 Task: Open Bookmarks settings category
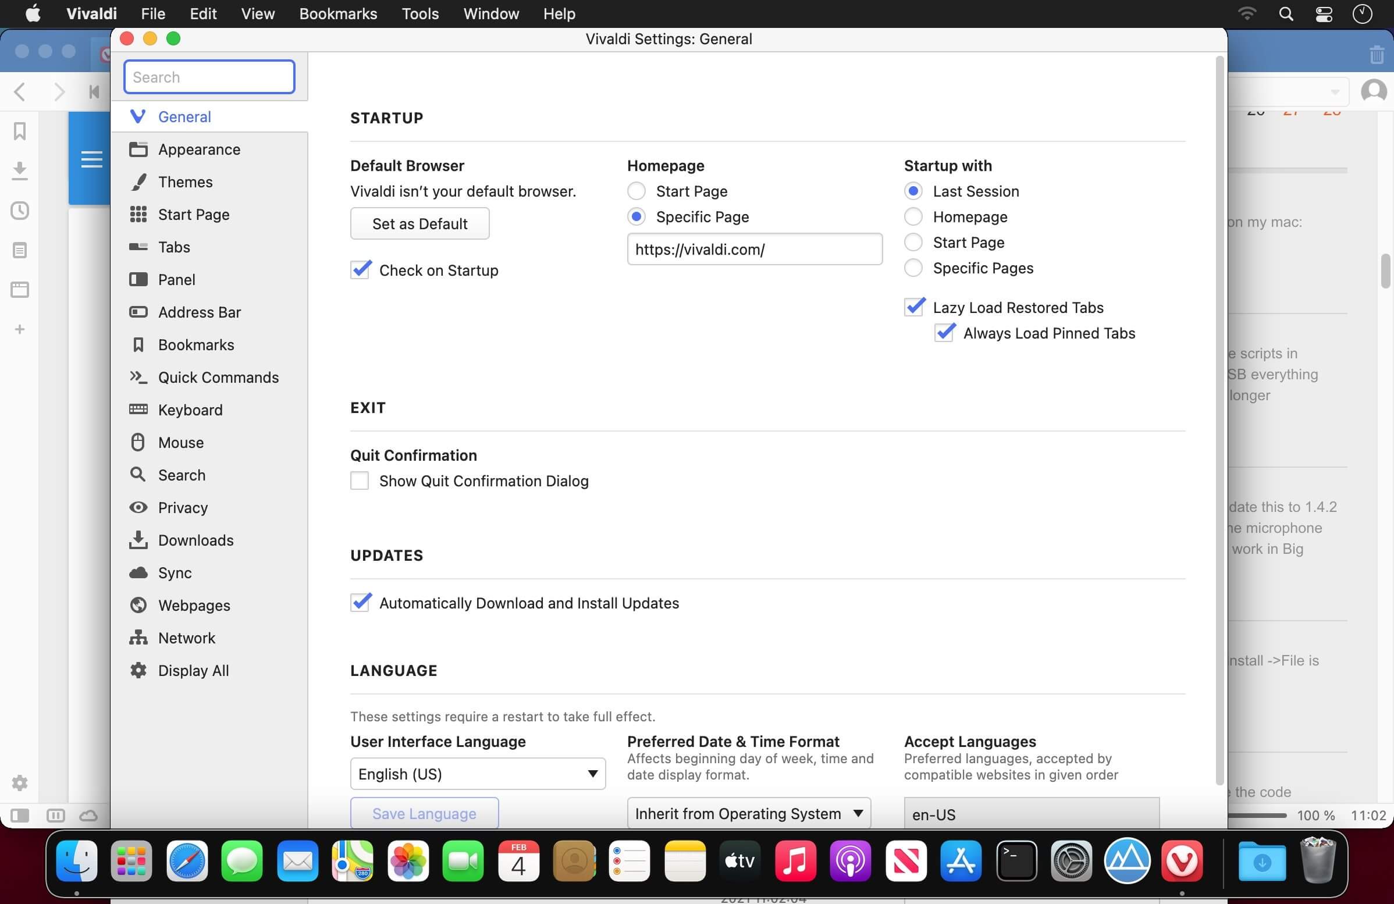point(209,345)
